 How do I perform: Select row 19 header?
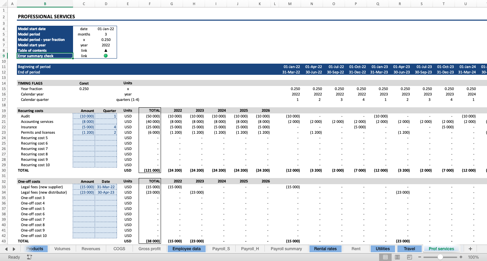[x=3, y=111]
